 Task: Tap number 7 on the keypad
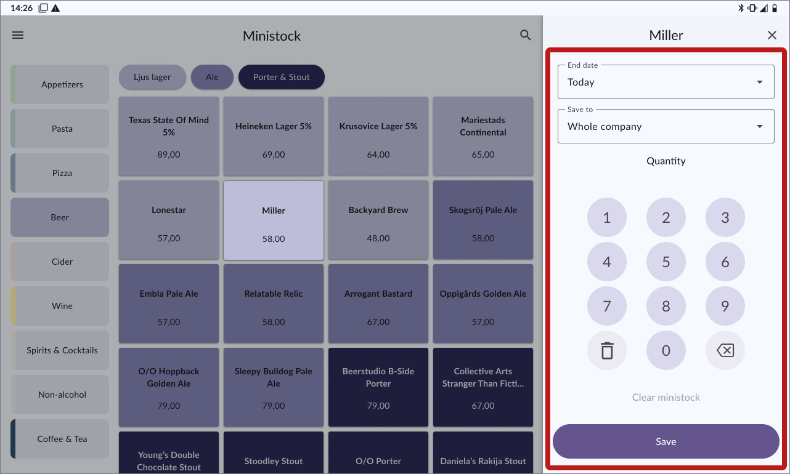click(x=607, y=306)
